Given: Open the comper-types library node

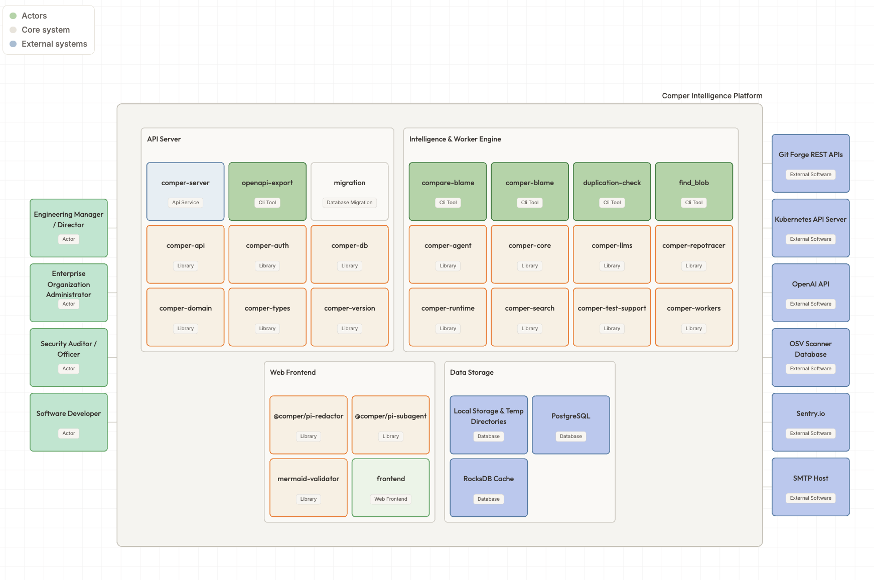Looking at the screenshot, I should coord(267,317).
